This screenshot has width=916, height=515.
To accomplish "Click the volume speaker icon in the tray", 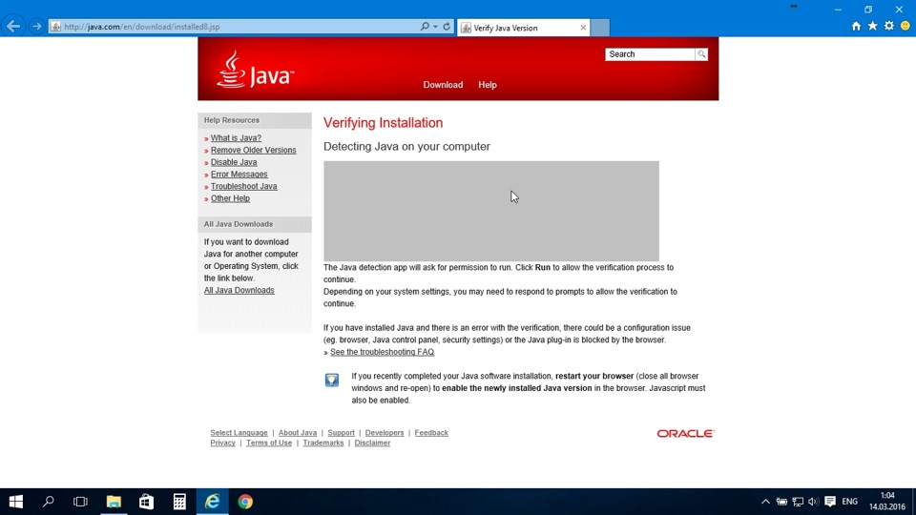I will (813, 502).
